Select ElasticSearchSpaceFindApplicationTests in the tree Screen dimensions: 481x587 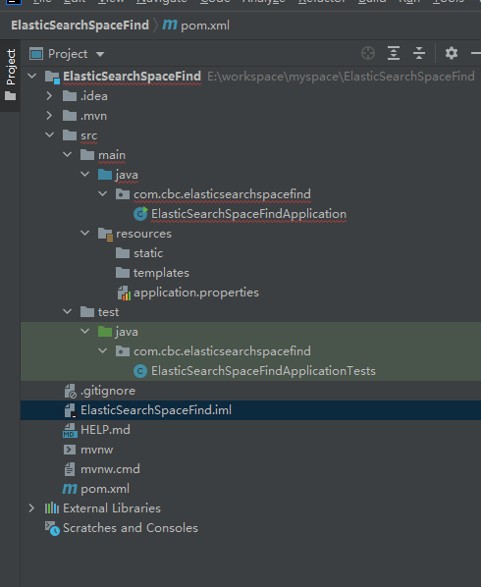pos(263,371)
